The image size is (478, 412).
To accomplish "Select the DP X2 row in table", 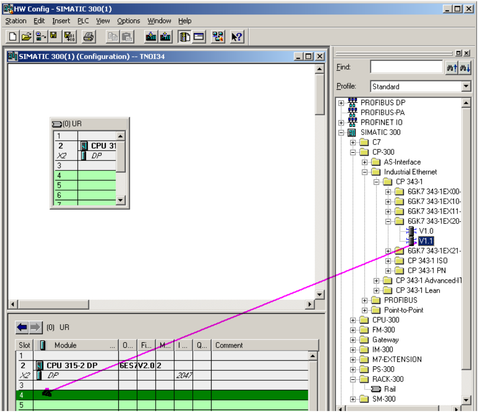I will click(162, 375).
